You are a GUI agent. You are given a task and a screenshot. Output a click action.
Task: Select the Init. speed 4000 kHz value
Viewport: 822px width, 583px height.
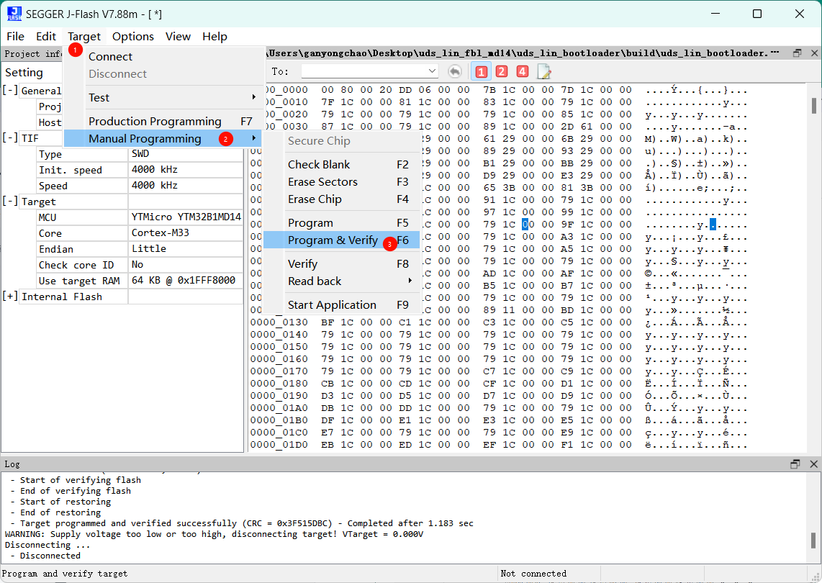coord(186,169)
